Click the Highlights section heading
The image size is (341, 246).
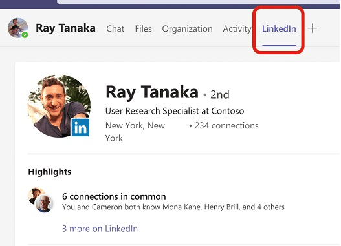coord(50,172)
